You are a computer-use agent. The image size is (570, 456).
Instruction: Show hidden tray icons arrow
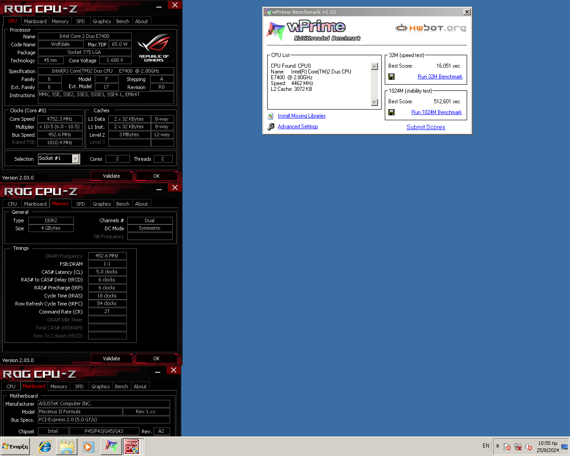[x=497, y=446]
